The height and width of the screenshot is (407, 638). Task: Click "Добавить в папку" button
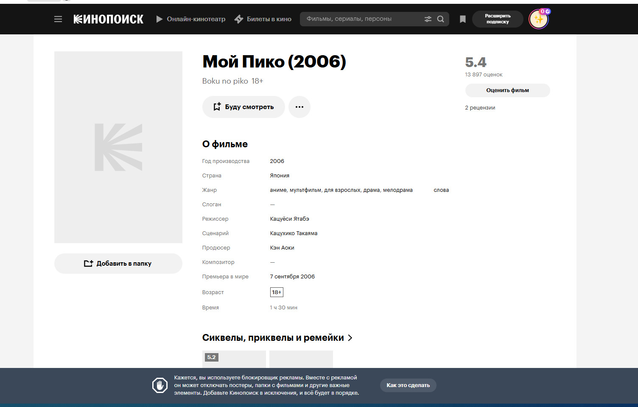[x=118, y=264]
